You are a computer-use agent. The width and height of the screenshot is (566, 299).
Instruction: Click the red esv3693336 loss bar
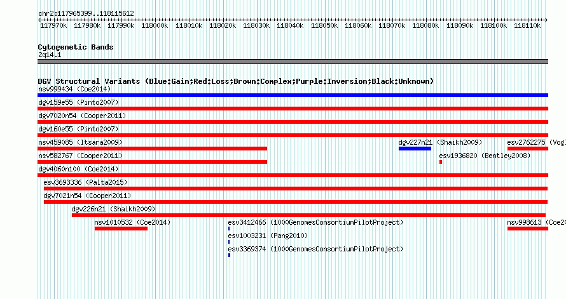tap(296, 189)
